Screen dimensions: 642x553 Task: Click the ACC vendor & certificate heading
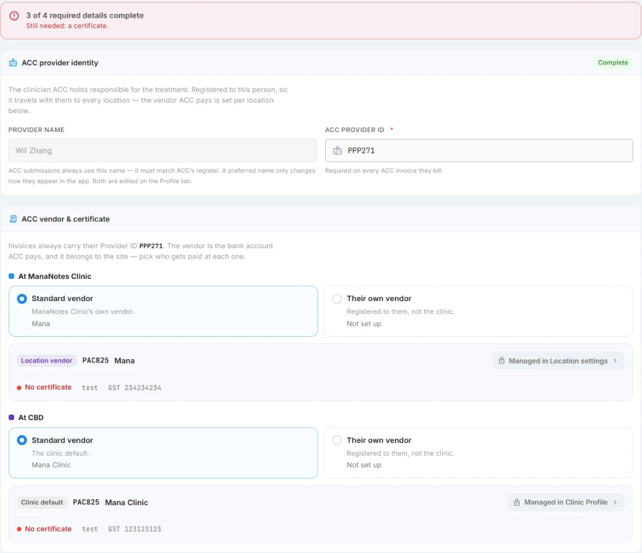tap(66, 219)
